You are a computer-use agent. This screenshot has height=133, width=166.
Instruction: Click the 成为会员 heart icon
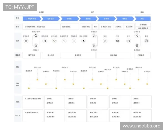pos(54,41)
